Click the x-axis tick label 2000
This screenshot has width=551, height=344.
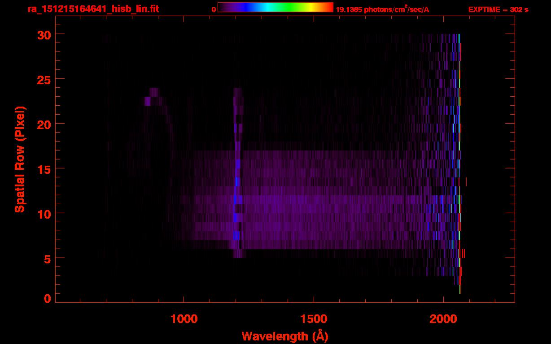click(x=442, y=318)
